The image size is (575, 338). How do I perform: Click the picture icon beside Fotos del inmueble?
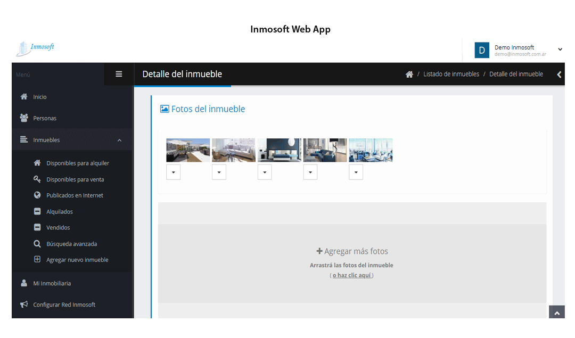165,109
